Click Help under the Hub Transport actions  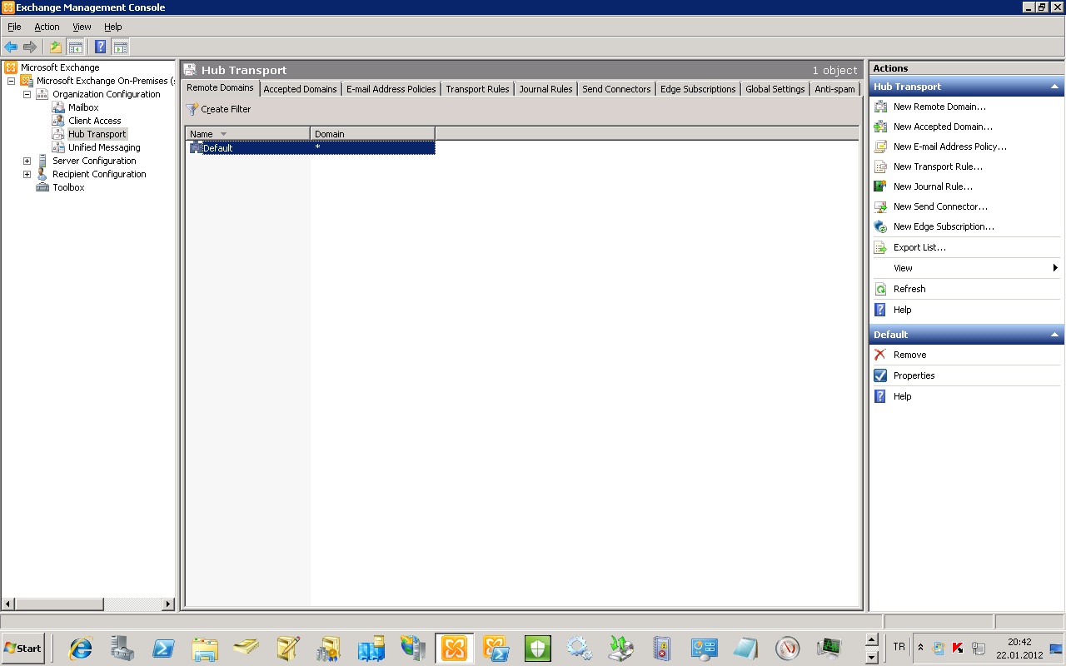click(902, 310)
